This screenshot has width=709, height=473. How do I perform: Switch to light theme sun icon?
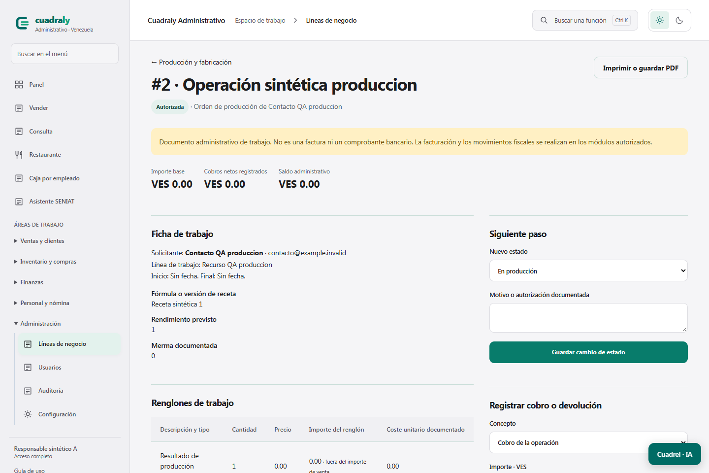pyautogui.click(x=660, y=20)
